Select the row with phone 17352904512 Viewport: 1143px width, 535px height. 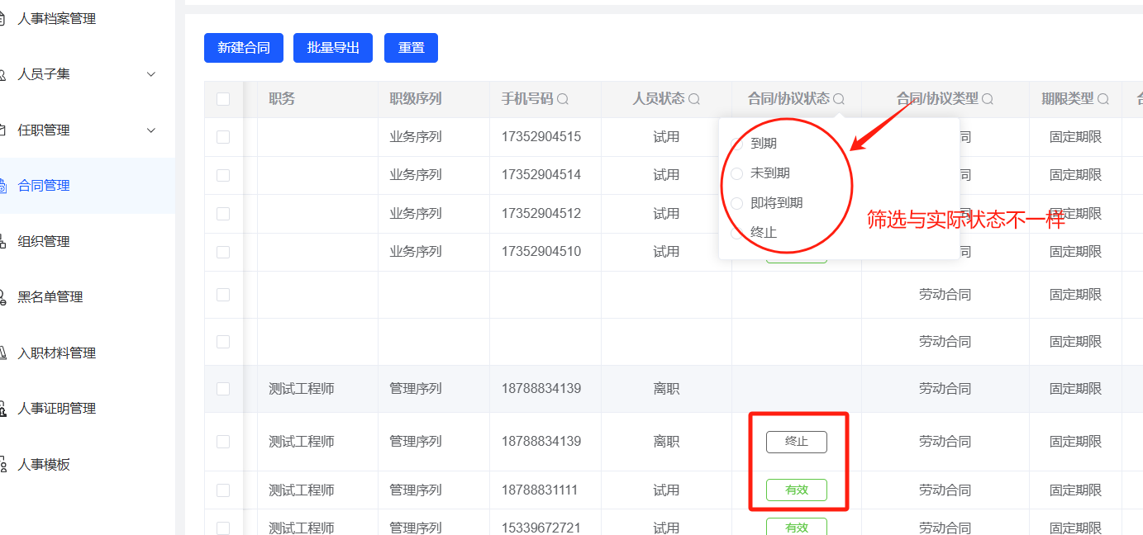[223, 213]
